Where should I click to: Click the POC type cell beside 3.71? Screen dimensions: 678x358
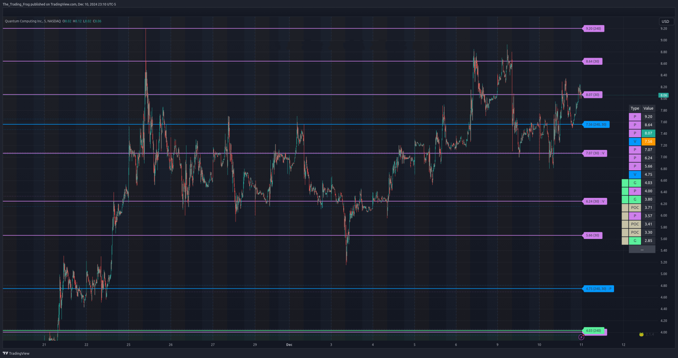pos(635,208)
